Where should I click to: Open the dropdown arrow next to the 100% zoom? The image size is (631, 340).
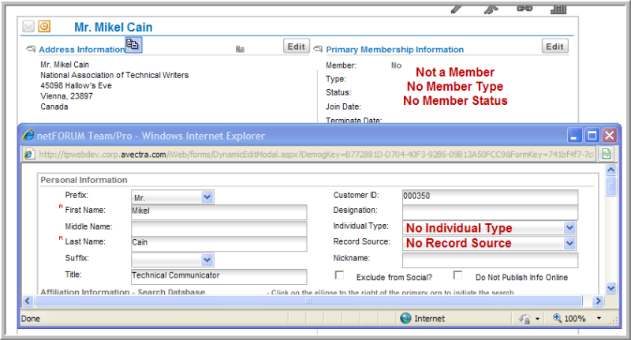(x=599, y=318)
